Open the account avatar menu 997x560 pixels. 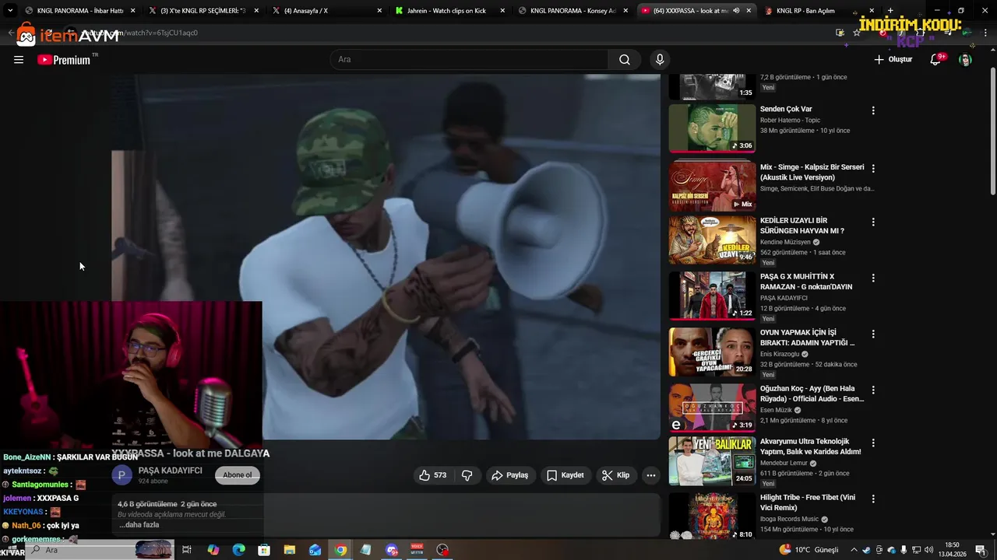point(965,60)
